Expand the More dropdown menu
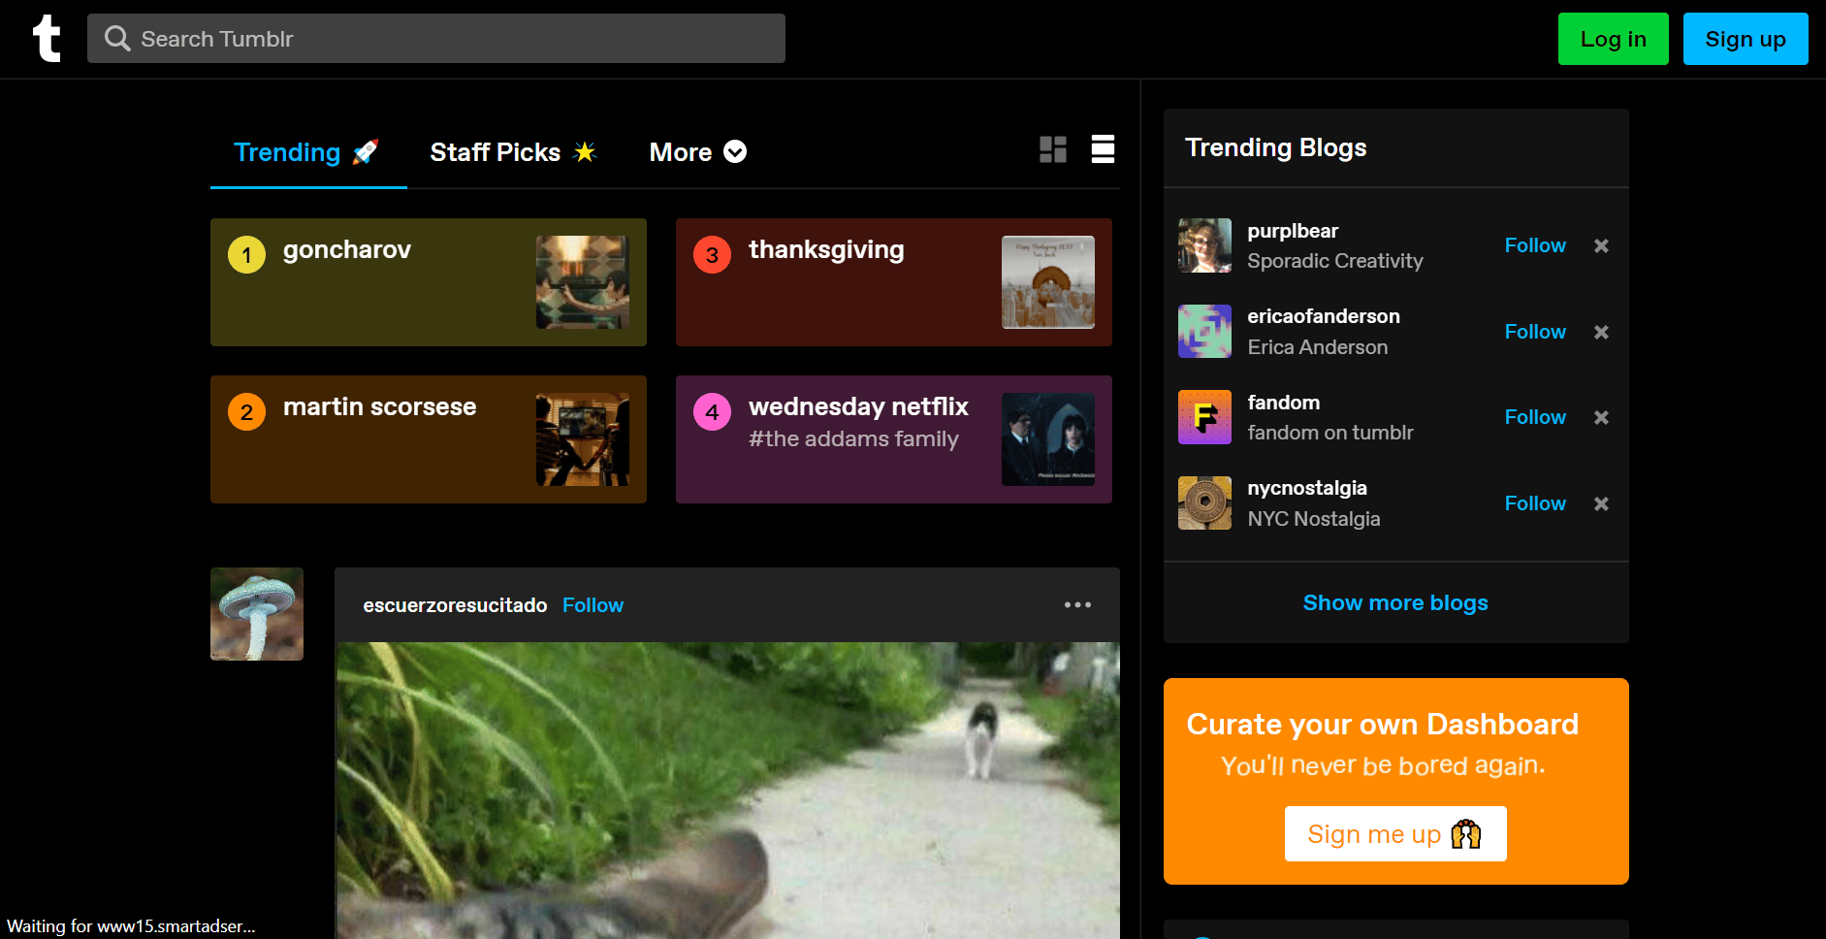The height and width of the screenshot is (939, 1826). [x=697, y=152]
